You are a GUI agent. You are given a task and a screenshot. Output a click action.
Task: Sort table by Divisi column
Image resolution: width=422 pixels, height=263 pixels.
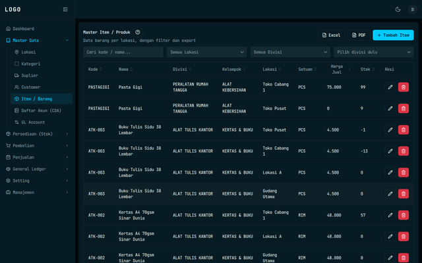click(x=182, y=69)
